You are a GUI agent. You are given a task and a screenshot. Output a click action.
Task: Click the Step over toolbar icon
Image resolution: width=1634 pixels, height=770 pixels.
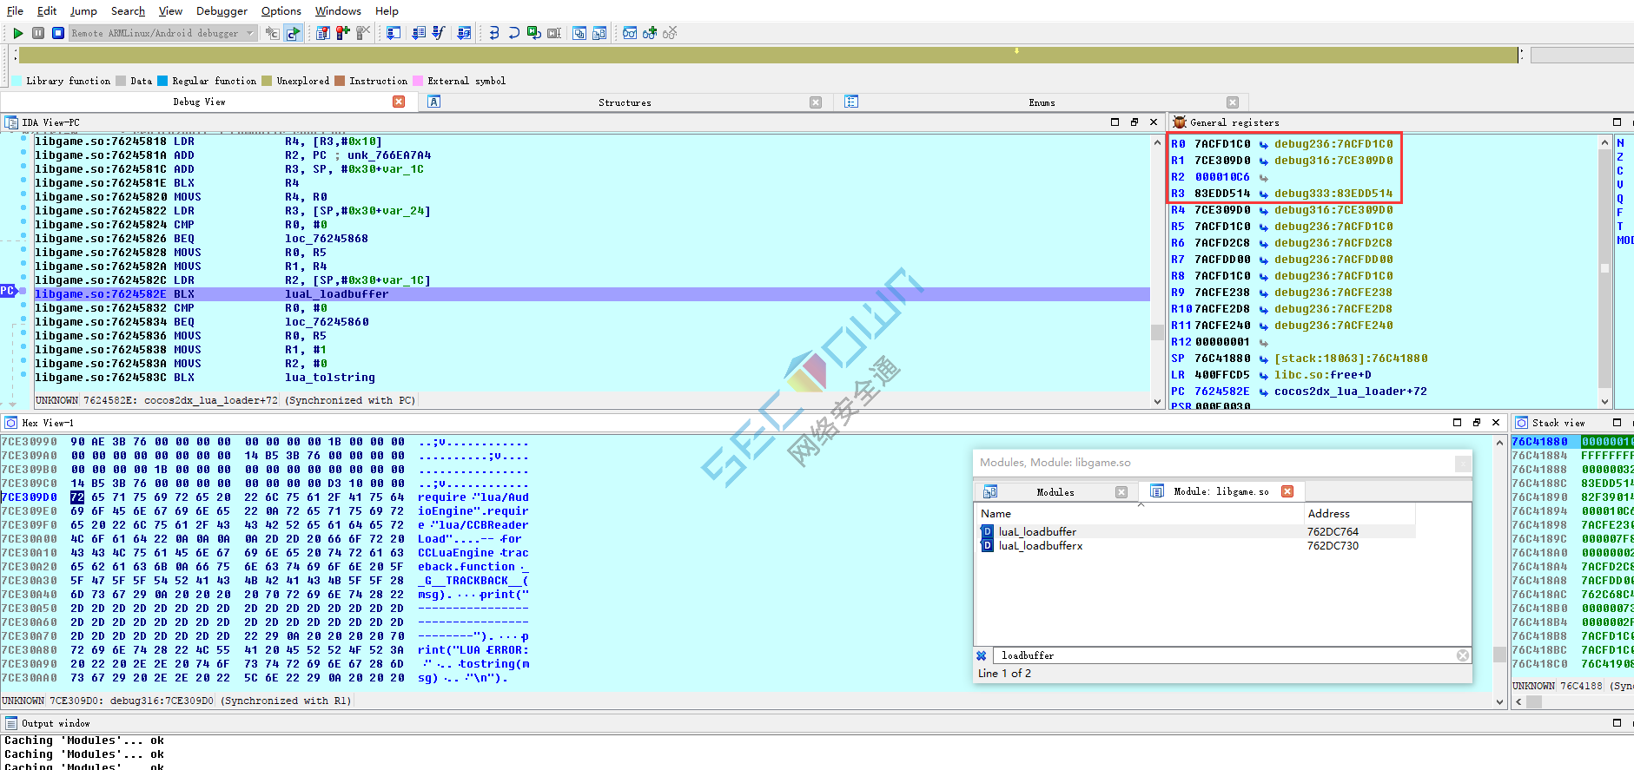coord(514,33)
